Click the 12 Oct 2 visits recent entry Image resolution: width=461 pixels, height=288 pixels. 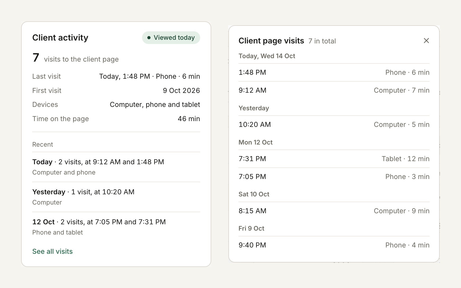(x=116, y=227)
